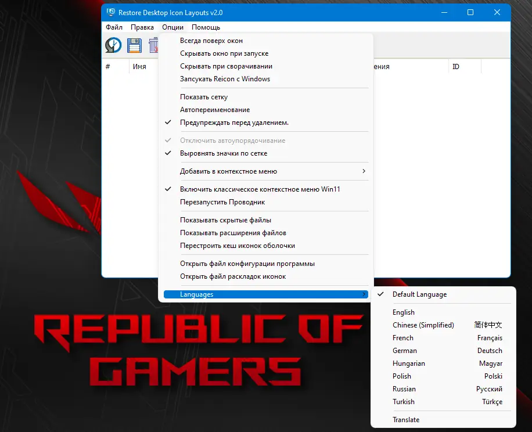The width and height of the screenshot is (532, 432).
Task: Maximize the Restore Desktop Icon Layouts window
Action: tap(470, 13)
